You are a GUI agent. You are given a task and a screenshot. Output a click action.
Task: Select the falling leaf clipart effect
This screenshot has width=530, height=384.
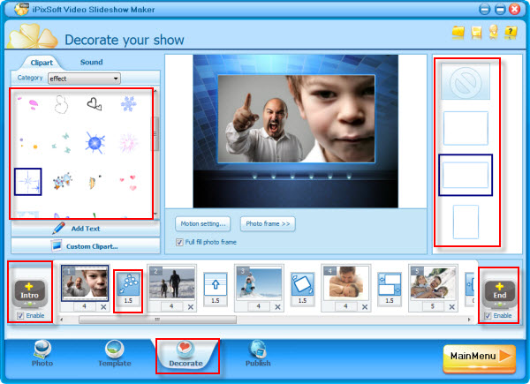pyautogui.click(x=95, y=182)
